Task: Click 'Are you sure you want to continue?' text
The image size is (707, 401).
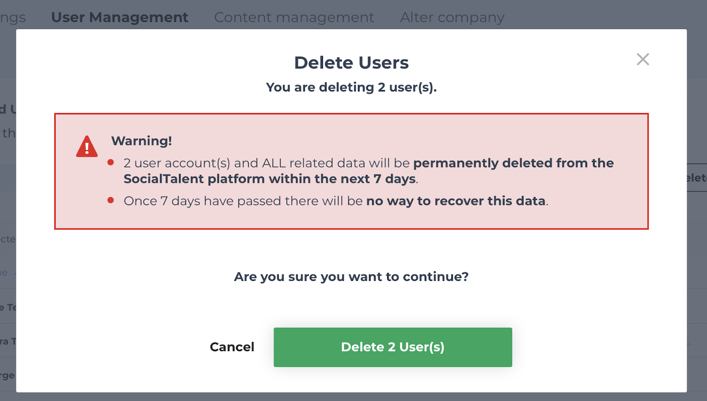Action: pos(351,277)
